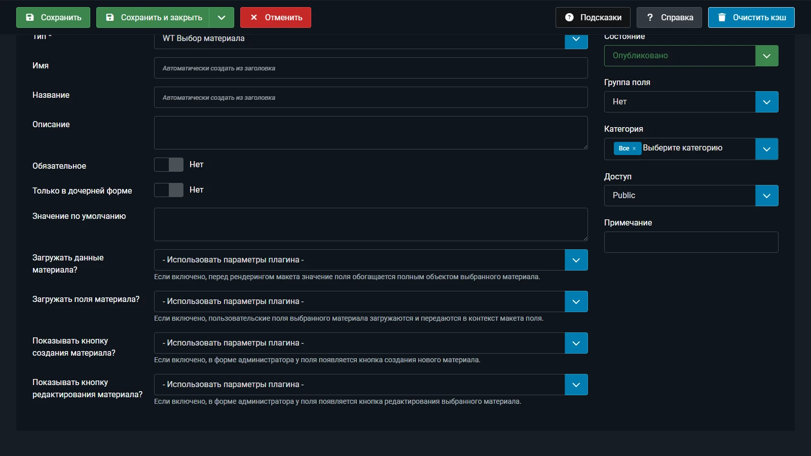Remove the 'Все' category tag
This screenshot has width=811, height=456.
[634, 148]
